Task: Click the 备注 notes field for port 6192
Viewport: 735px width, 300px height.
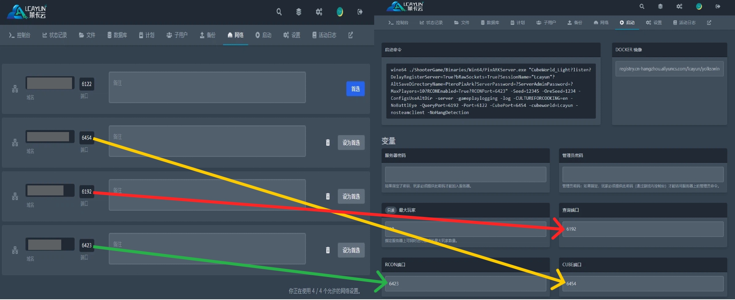Action: pyautogui.click(x=207, y=195)
